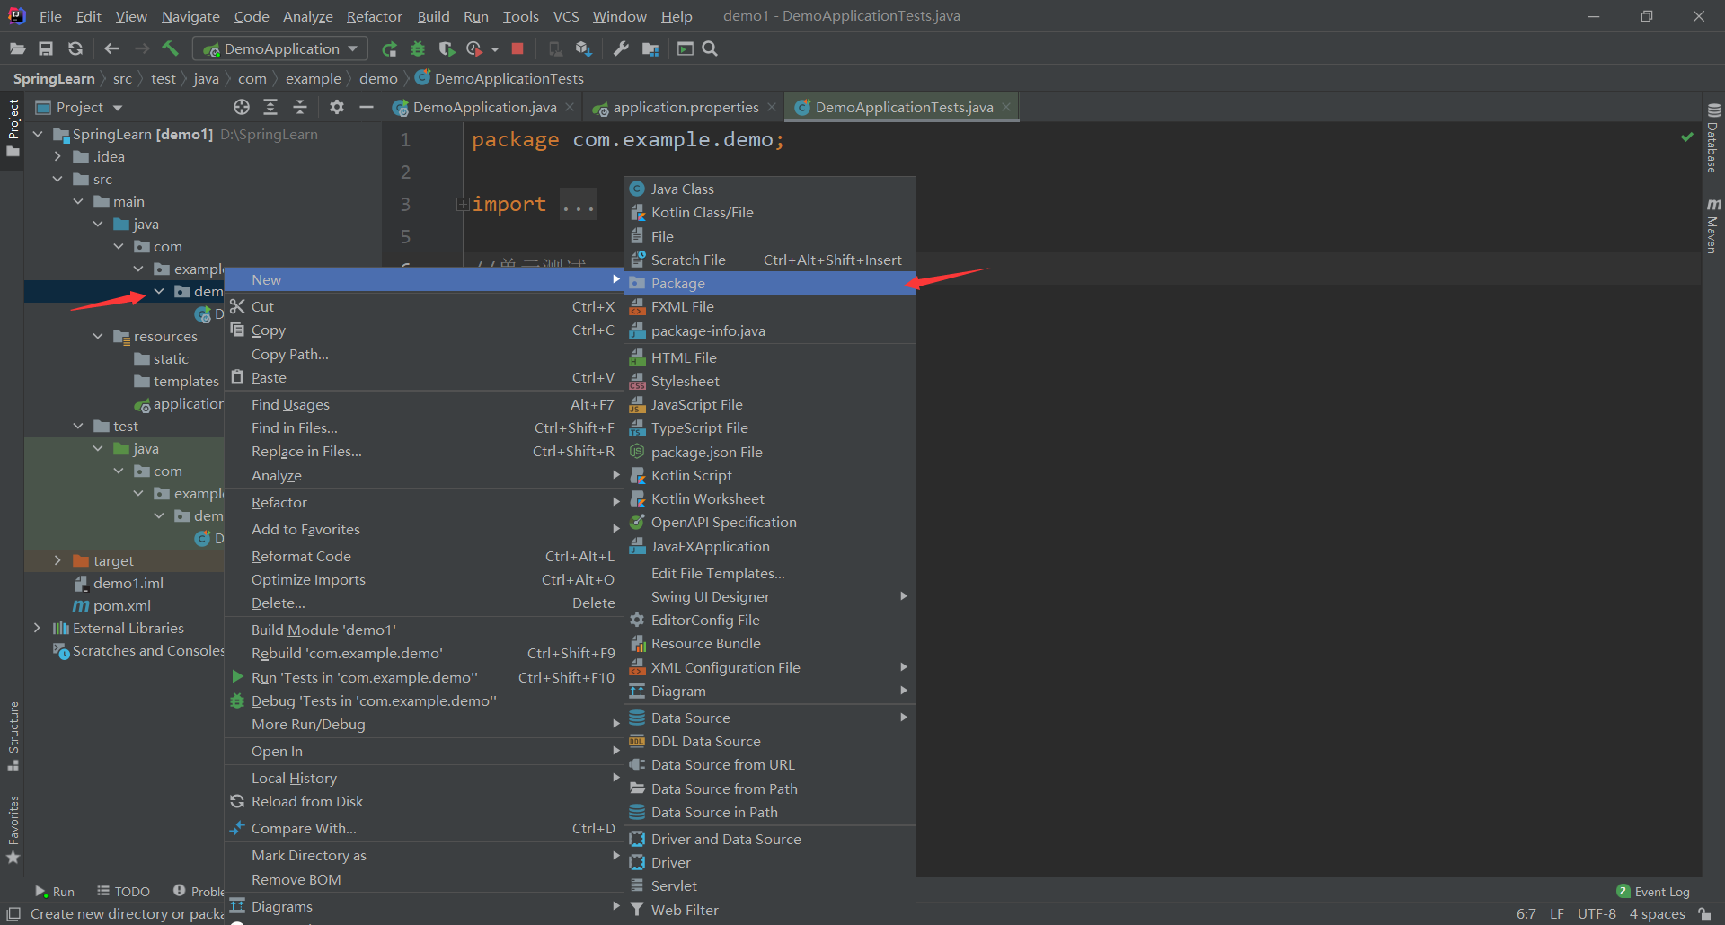
Task: Select Mark Directory as entry
Action: pyautogui.click(x=422, y=855)
